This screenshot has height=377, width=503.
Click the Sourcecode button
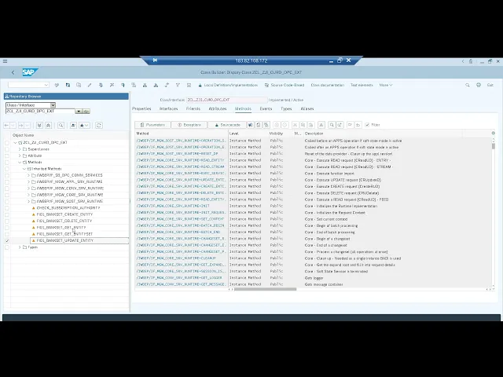click(227, 125)
